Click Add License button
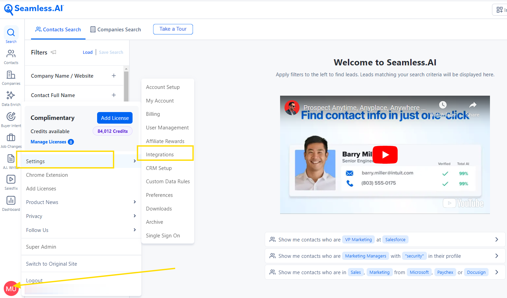This screenshot has height=298, width=507. click(115, 118)
